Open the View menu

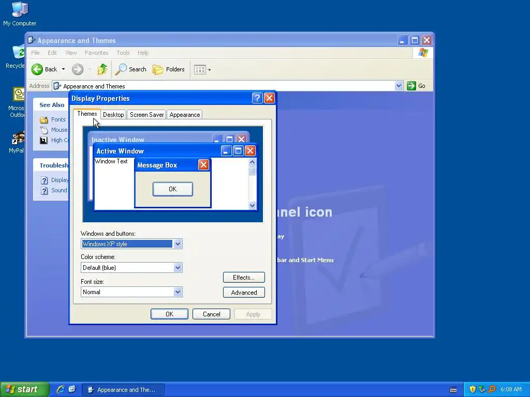point(71,53)
